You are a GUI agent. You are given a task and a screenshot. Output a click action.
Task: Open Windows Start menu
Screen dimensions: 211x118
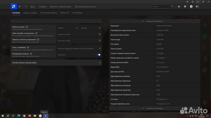click(x=3, y=116)
